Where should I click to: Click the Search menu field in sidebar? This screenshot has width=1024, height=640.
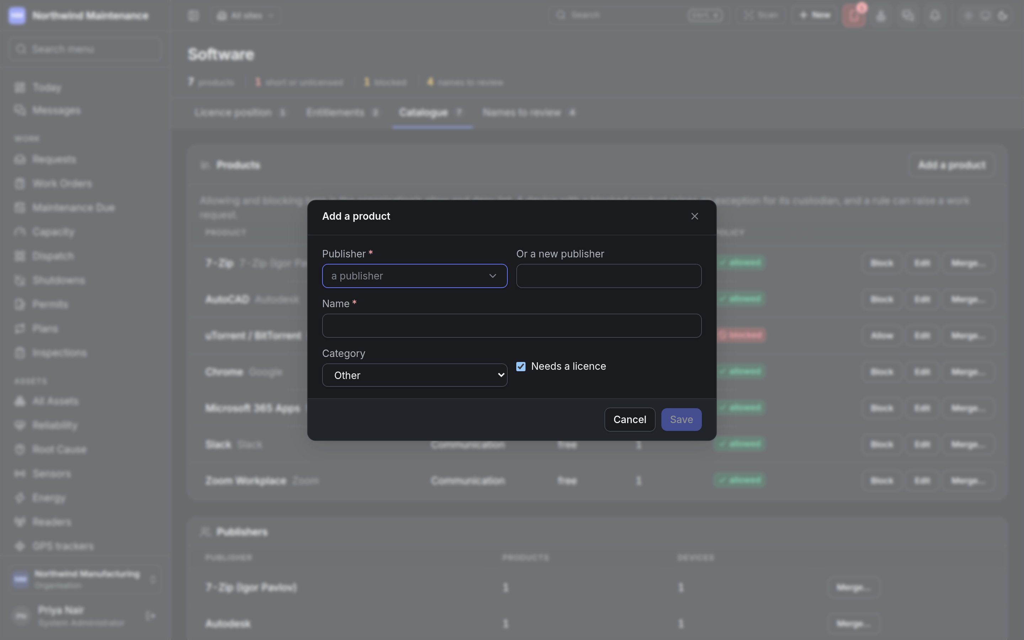85,49
